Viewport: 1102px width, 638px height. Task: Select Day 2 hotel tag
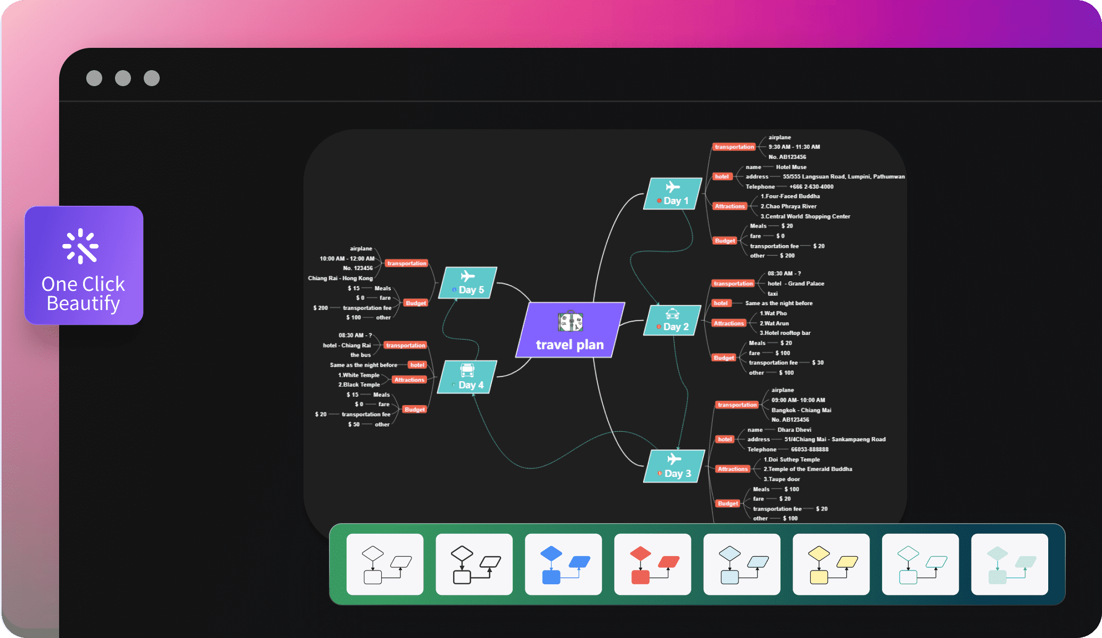point(721,303)
